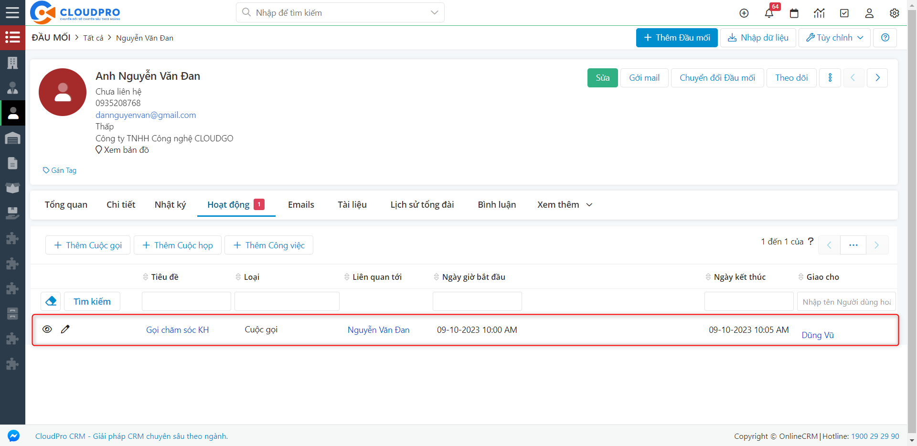Click Theo dõi button
Image resolution: width=917 pixels, height=446 pixels.
(791, 78)
